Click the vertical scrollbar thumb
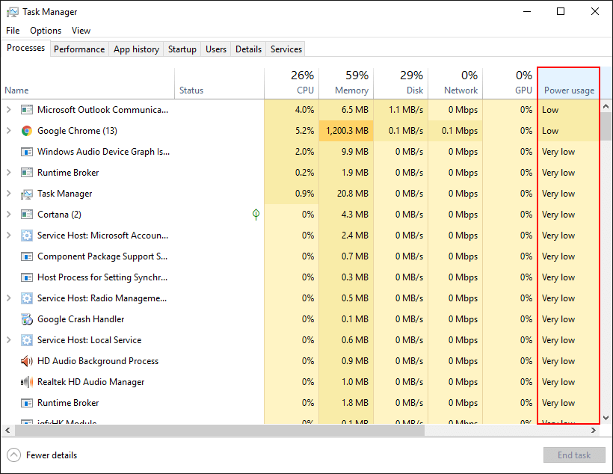This screenshot has width=613, height=474. [x=606, y=126]
